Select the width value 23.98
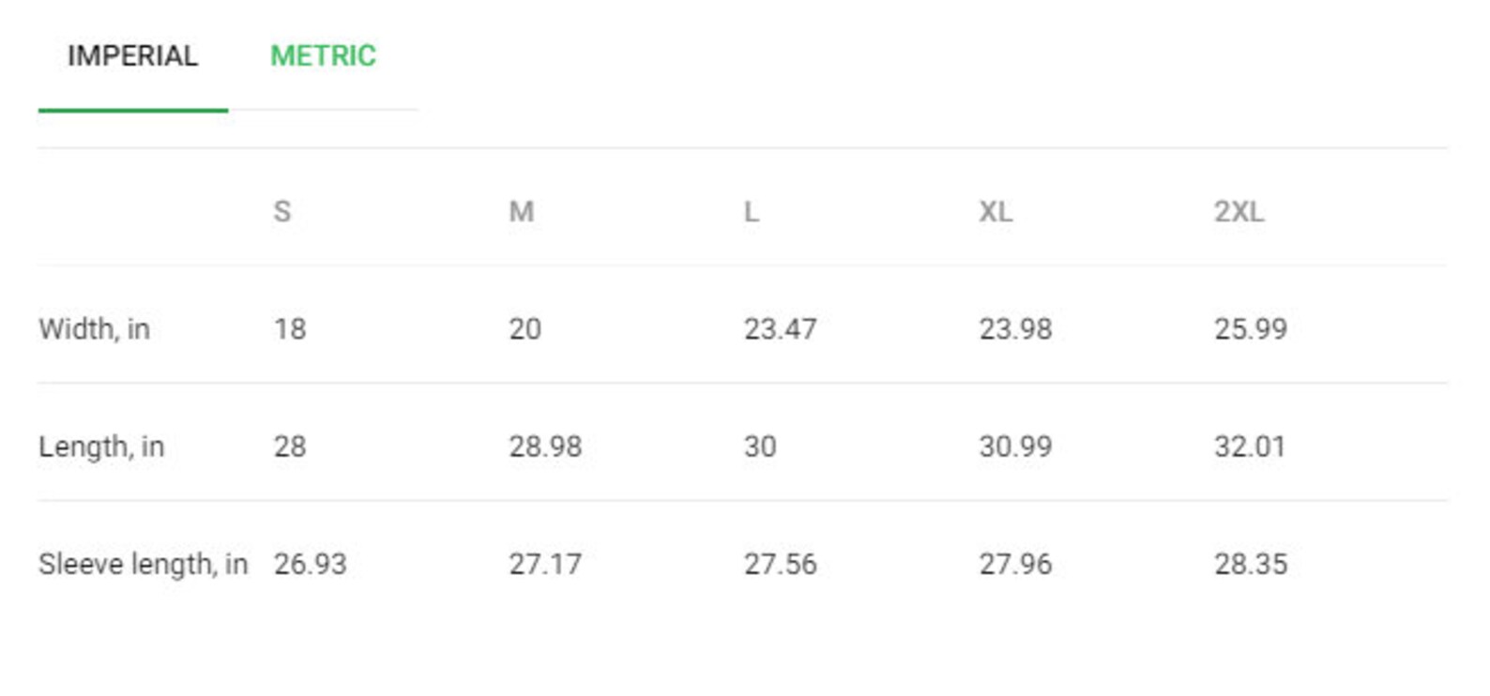This screenshot has width=1490, height=696. pyautogui.click(x=1015, y=329)
